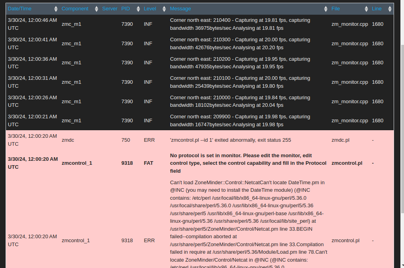Click zmc_m1 in the 12:00:46 AM row

pos(71,24)
